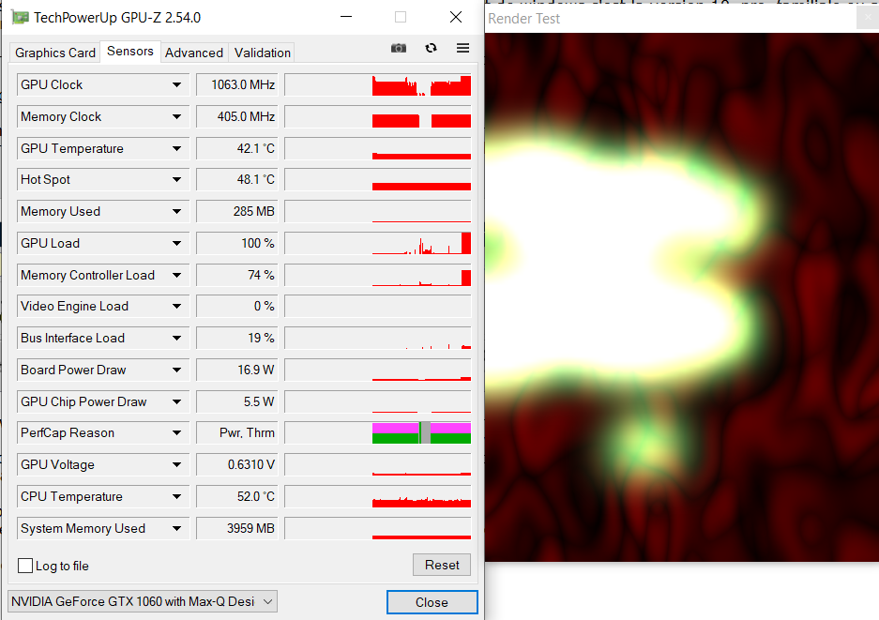Expand the GPU Chip Power Draw dropdown

coord(176,402)
